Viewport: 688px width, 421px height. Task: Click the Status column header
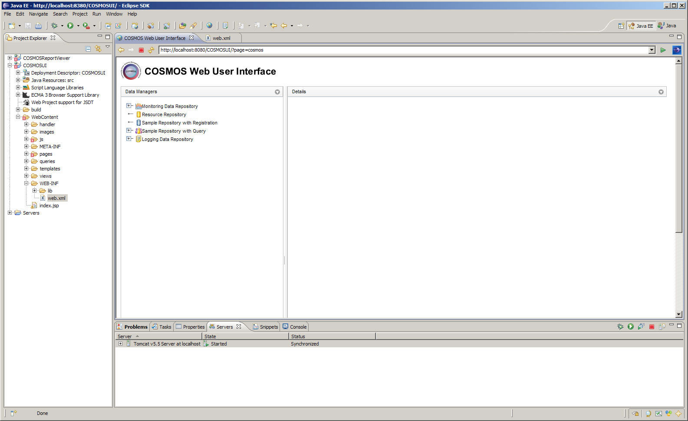coord(332,336)
